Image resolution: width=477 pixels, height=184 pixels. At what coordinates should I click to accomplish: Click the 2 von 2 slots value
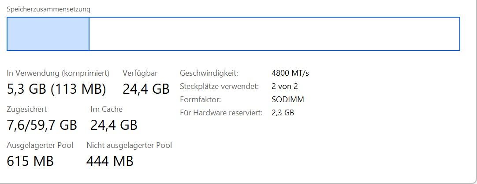284,86
